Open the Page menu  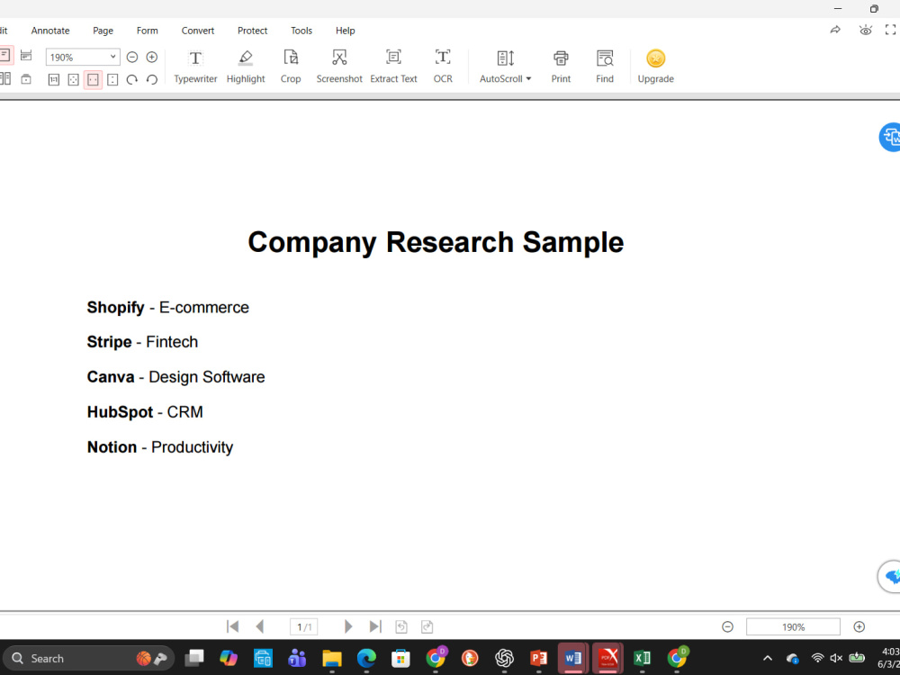click(x=103, y=31)
